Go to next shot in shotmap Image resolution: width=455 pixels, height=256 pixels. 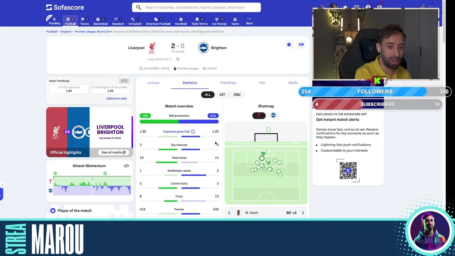[x=303, y=213]
